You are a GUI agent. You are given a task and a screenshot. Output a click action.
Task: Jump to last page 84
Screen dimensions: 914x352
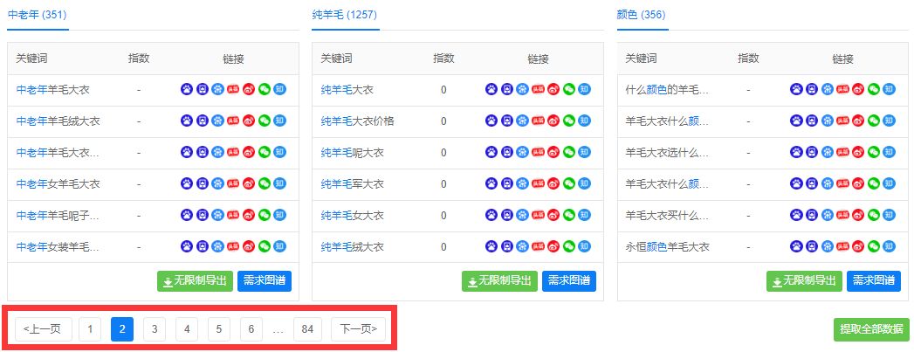point(308,329)
